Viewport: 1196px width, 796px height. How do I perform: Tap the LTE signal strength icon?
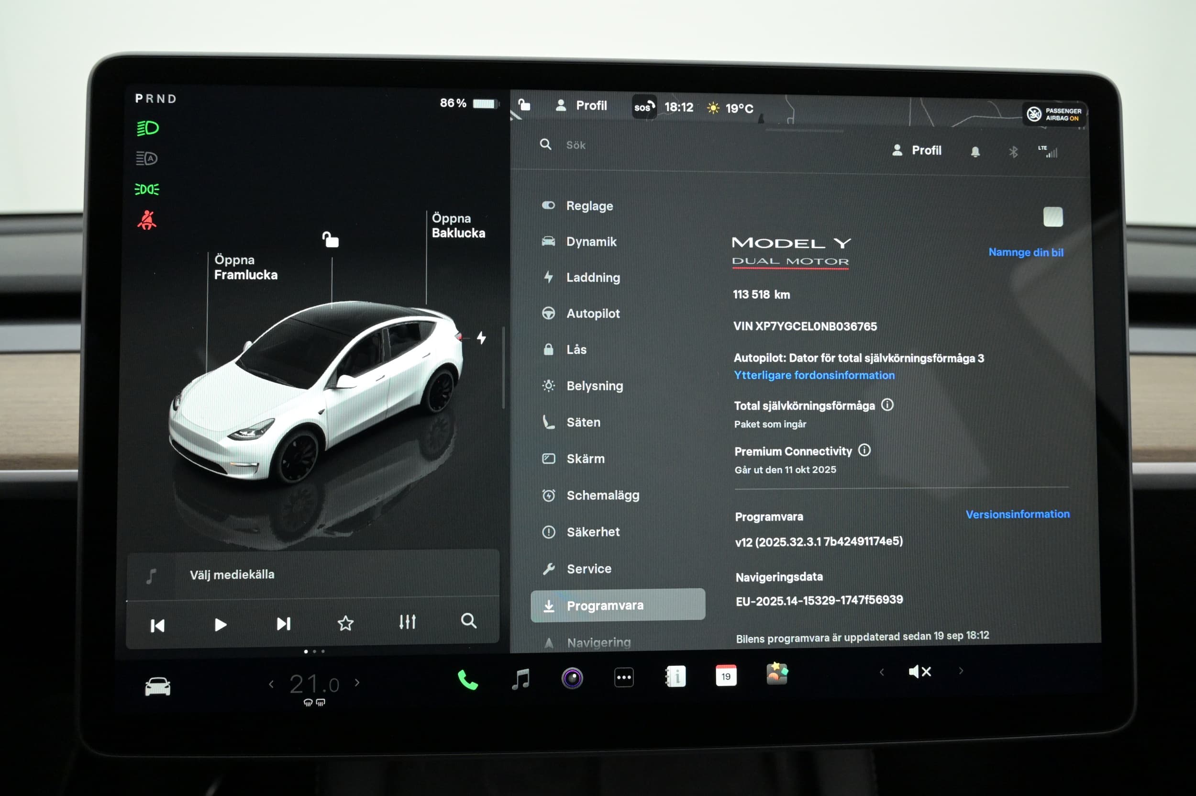pyautogui.click(x=1048, y=151)
